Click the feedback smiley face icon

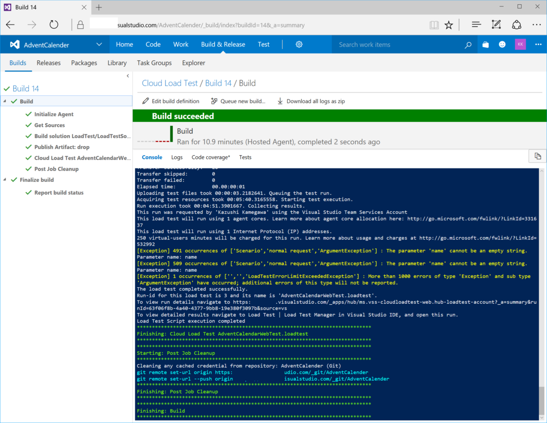(502, 44)
